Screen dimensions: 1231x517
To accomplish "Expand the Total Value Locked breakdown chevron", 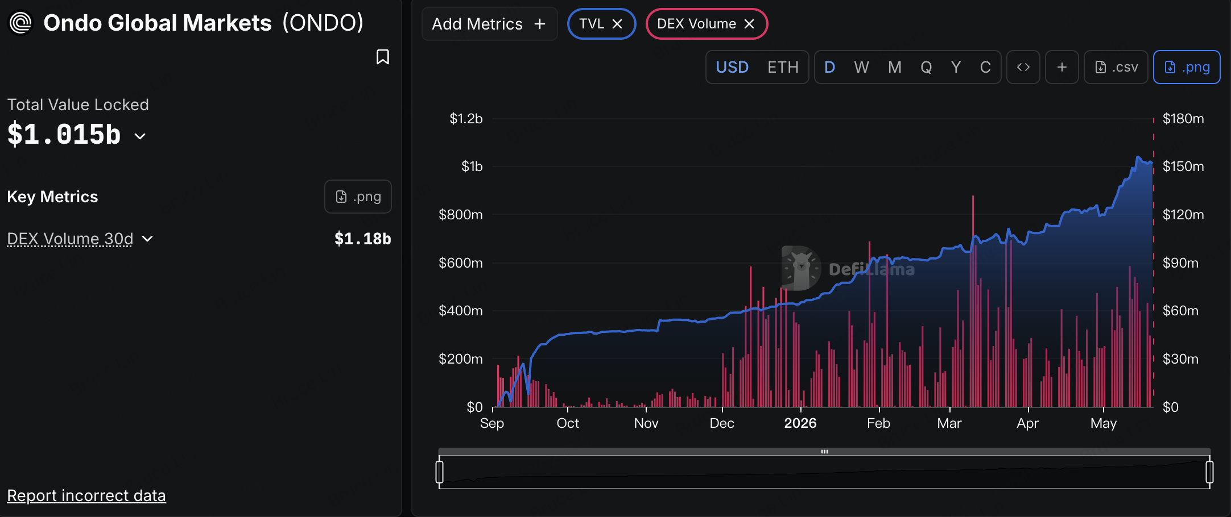I will coord(140,136).
